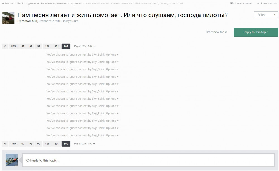Click green Reply to this topic button
This screenshot has width=279, height=171.
click(256, 32)
